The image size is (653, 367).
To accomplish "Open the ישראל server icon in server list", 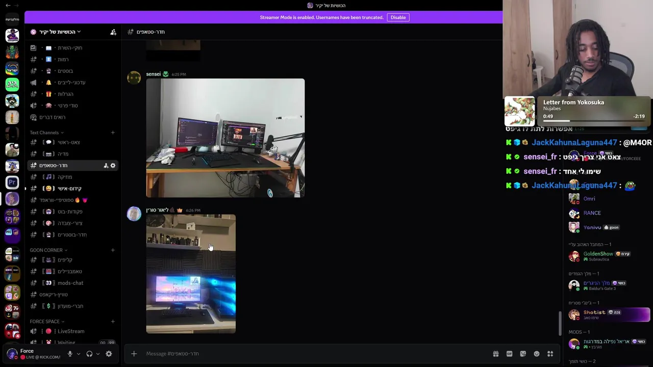I will point(12,68).
